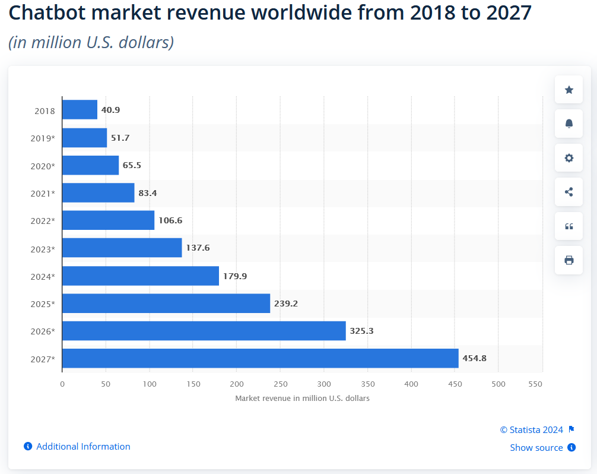Click the Show source link
The width and height of the screenshot is (597, 474).
click(536, 447)
